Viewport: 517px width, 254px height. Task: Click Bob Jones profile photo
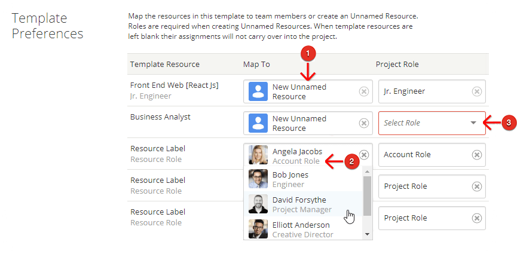pos(258,179)
